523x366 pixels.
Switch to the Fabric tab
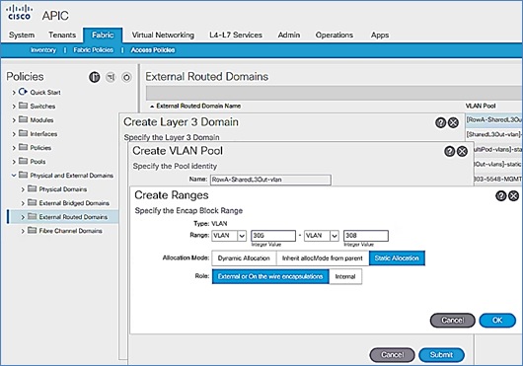[103, 35]
